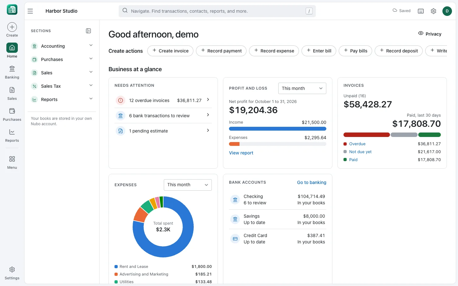The height and width of the screenshot is (286, 458).
Task: Click the Record deposit button
Action: [399, 51]
